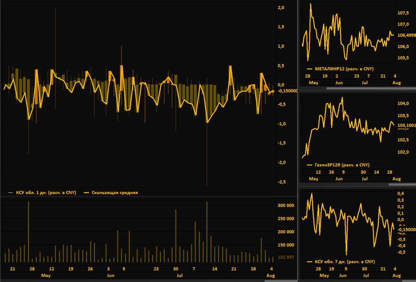This screenshot has width=416, height=282.
Task: Click the МЕТАЛИНР12 legend label
Action: click(340, 69)
